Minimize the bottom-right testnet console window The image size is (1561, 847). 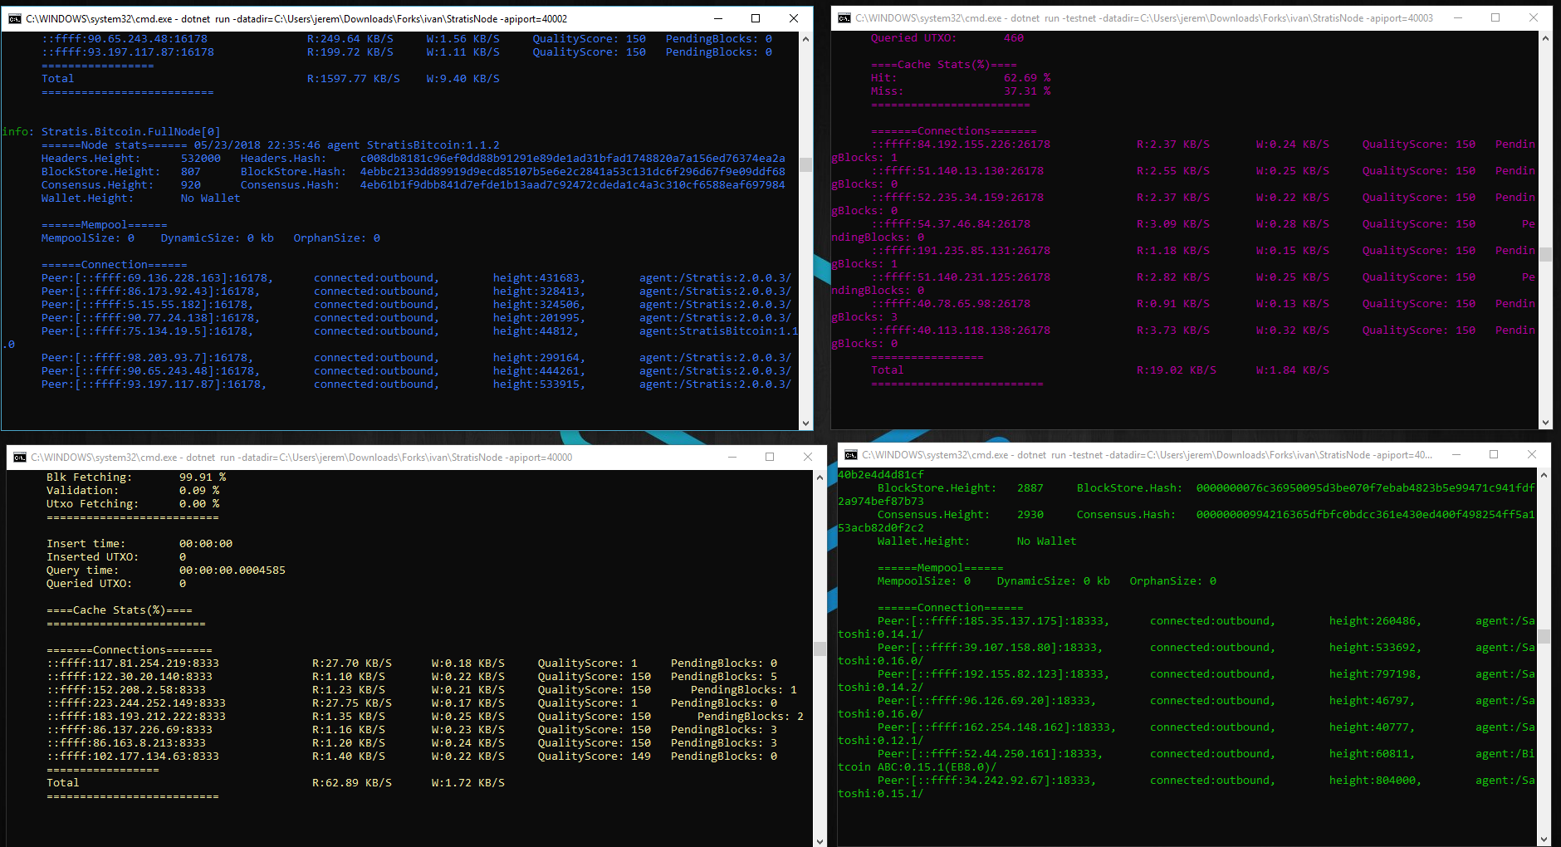pyautogui.click(x=1456, y=454)
